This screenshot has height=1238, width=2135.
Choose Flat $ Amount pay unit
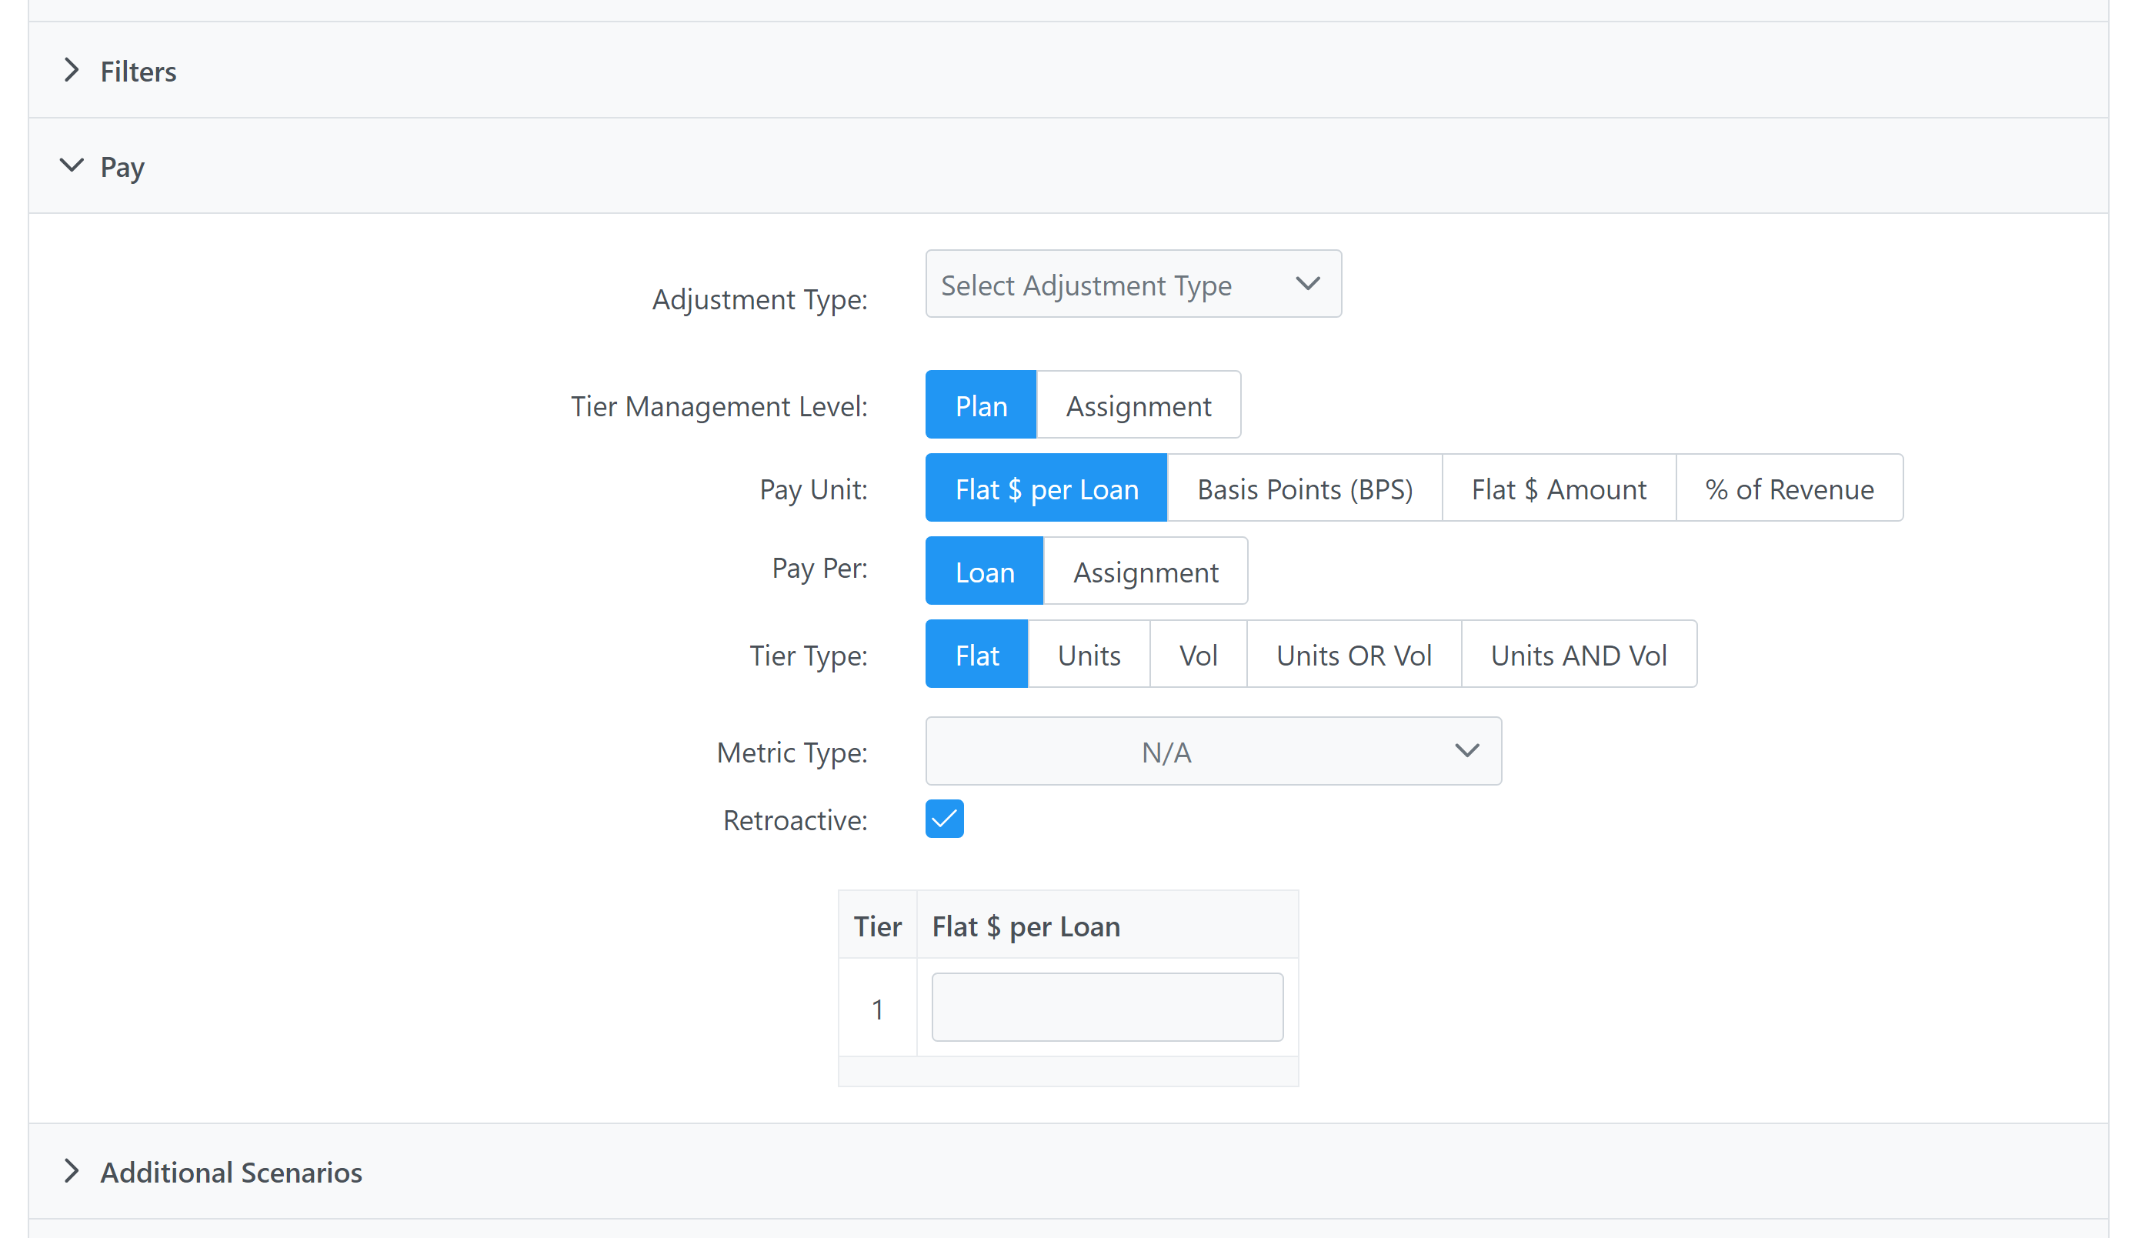click(x=1558, y=488)
